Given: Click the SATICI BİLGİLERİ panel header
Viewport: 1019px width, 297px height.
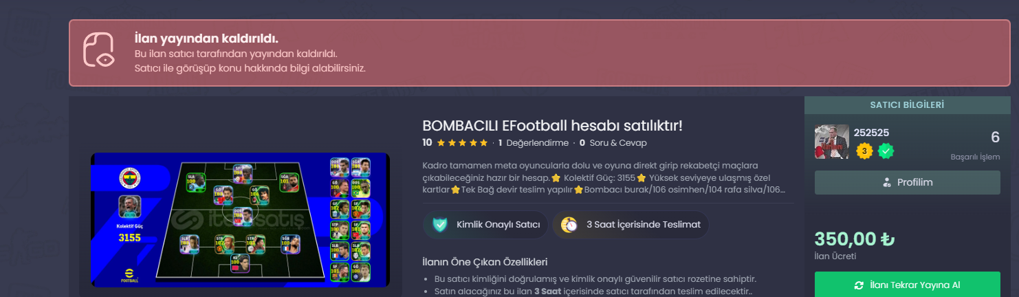Looking at the screenshot, I should click(908, 105).
